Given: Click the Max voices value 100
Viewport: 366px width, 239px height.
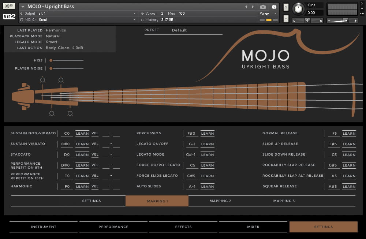Looking at the screenshot, I should coord(182,14).
